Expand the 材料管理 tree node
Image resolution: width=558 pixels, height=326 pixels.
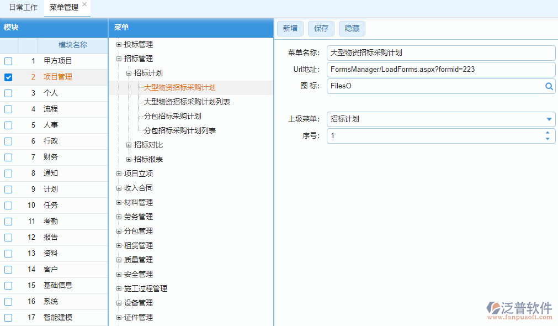[x=119, y=203]
